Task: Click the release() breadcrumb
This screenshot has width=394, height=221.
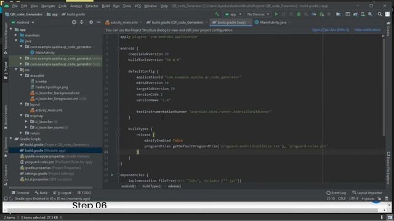Action: (x=174, y=186)
